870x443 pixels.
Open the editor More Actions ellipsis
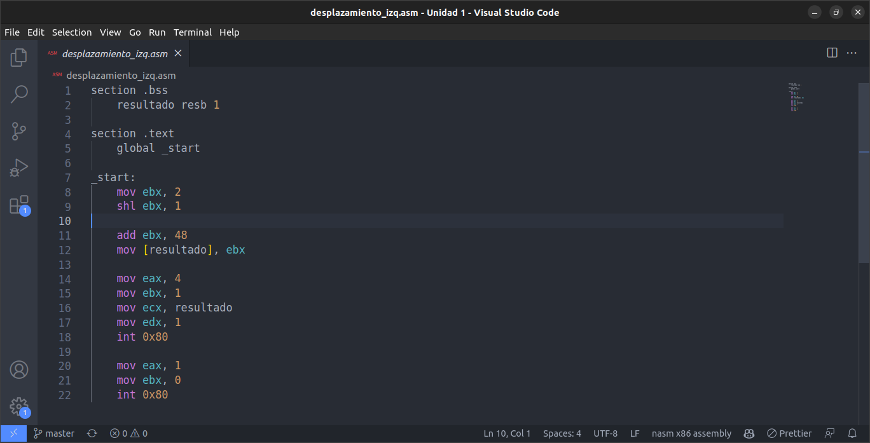click(852, 53)
